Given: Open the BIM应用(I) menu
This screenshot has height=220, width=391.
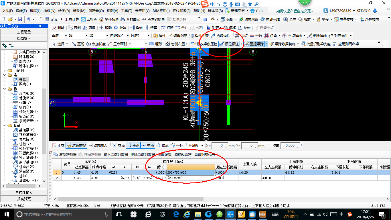Looking at the screenshot, I should point(161,11).
